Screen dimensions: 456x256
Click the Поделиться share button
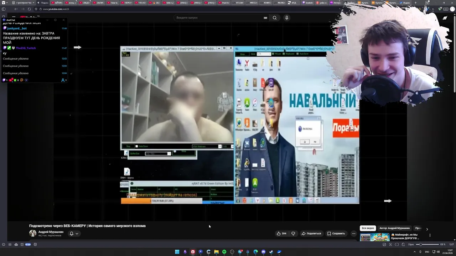coord(311,234)
